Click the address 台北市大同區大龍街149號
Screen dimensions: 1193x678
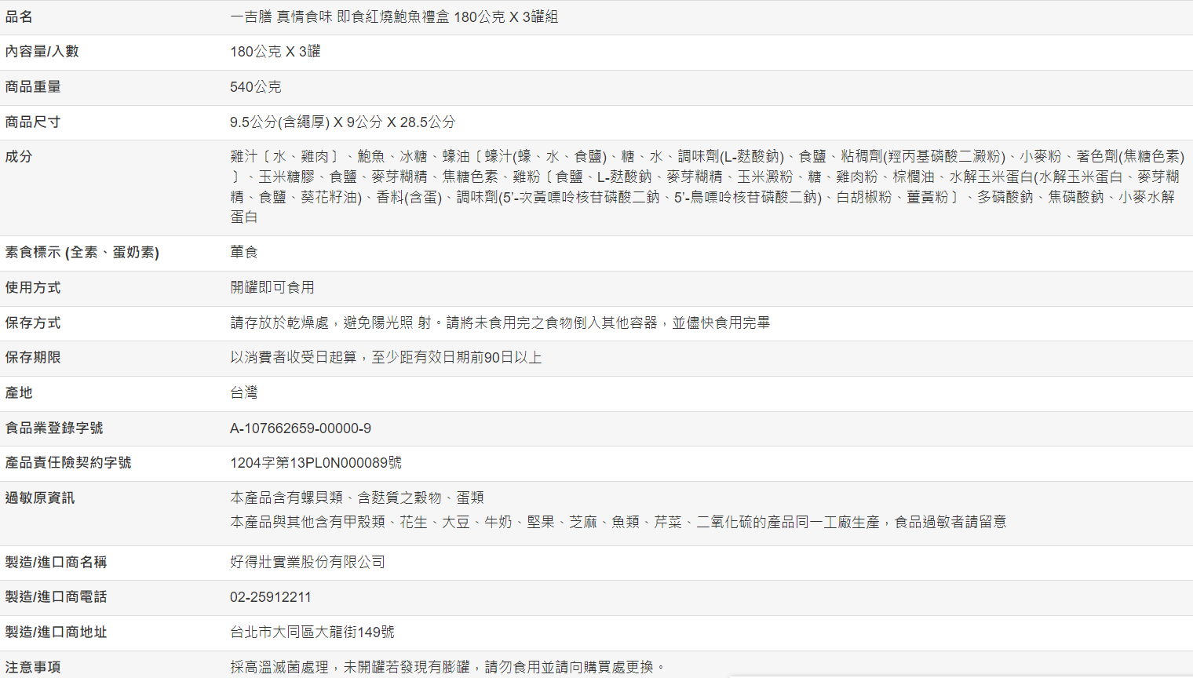click(312, 632)
